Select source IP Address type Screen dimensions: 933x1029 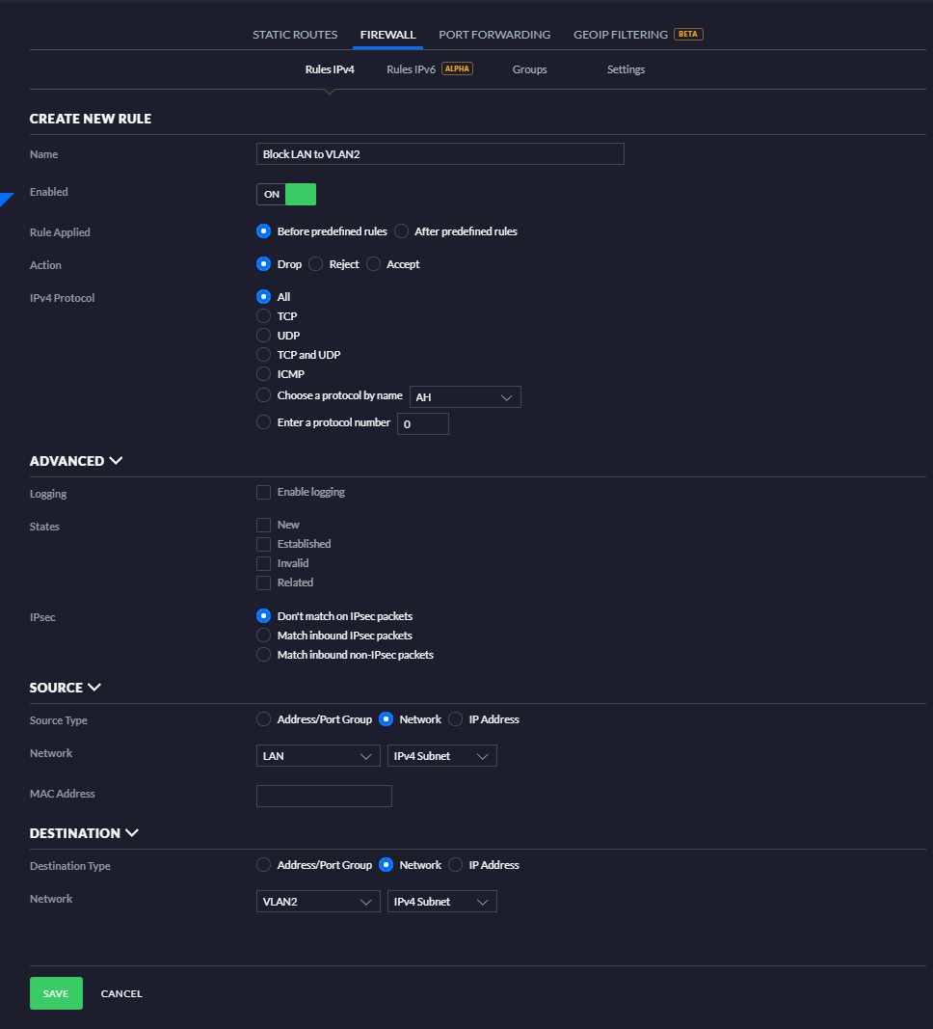point(456,719)
